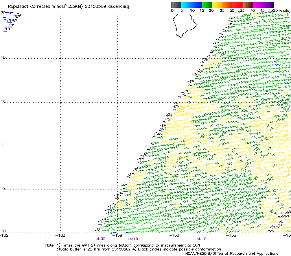Image resolution: width=291 pixels, height=256 pixels.
Task: Click the cyan-blue 5–15 knot legend segment
Action: (x=192, y=5)
